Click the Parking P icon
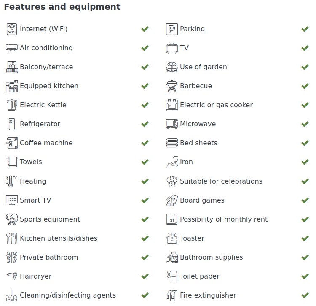The width and height of the screenshot is (316, 306). pos(172,29)
